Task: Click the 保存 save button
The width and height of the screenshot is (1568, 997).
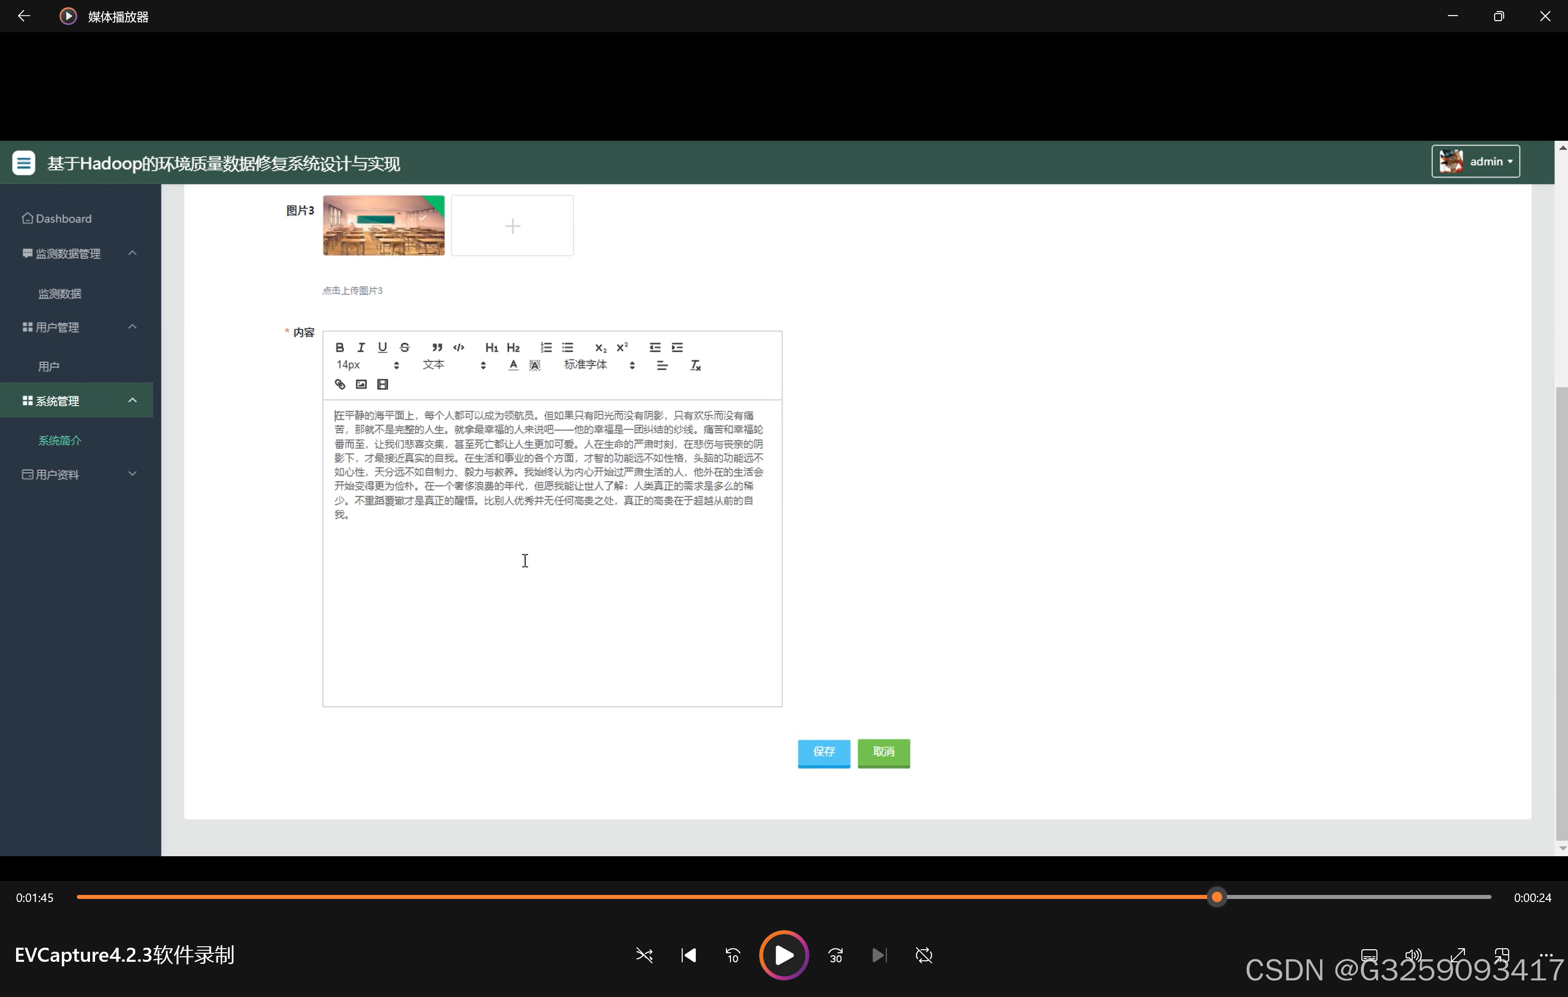Action: coord(824,752)
